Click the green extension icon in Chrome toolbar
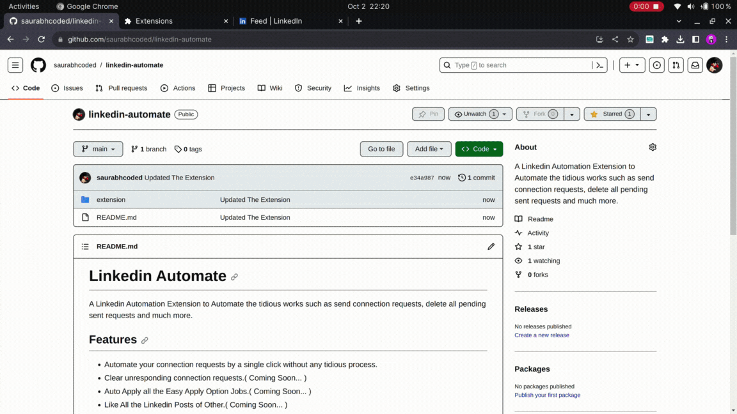 (649, 40)
